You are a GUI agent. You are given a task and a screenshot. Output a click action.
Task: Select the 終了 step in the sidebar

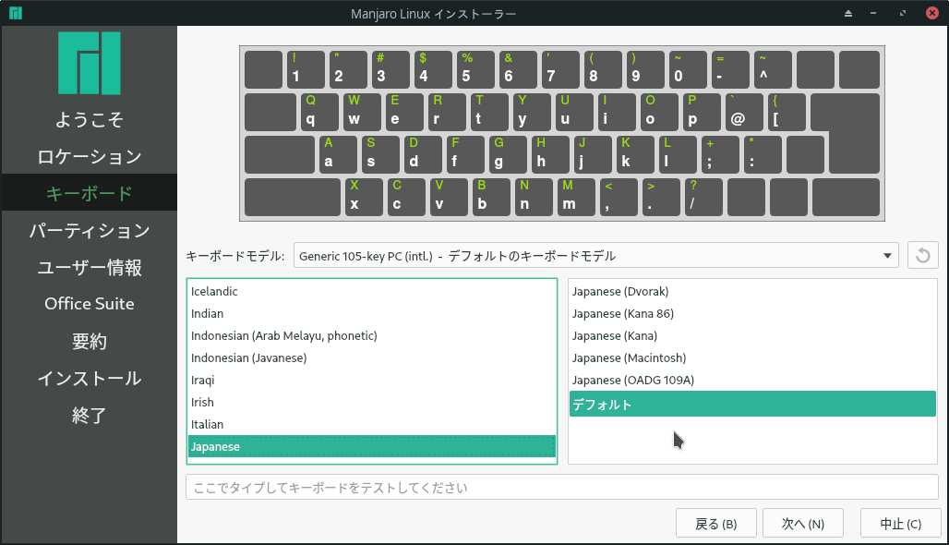[89, 415]
